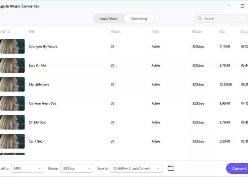Select the Easy On Me cover thumbnail
Viewport: 248px width, 177px height.
click(12, 65)
